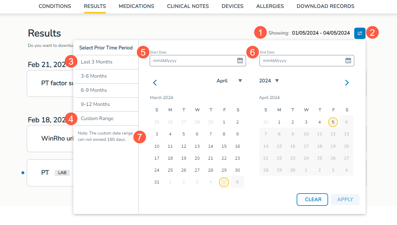Image resolution: width=397 pixels, height=225 pixels.
Task: Choose the Custom Range option
Action: tap(97, 118)
